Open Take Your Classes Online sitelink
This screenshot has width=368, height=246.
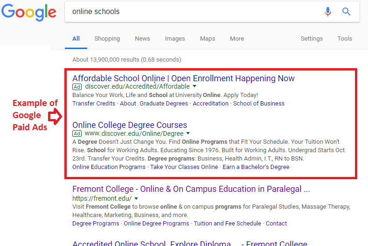pyautogui.click(x=184, y=167)
